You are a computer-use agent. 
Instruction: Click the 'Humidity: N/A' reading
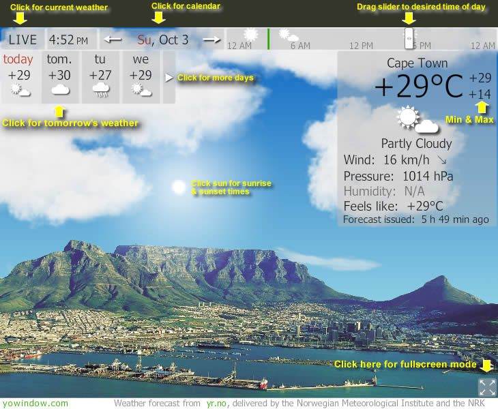coord(384,192)
